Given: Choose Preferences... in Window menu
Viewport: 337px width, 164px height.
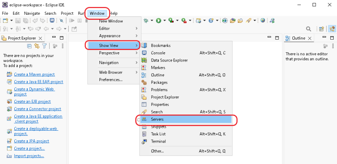Looking at the screenshot, I should [114, 80].
